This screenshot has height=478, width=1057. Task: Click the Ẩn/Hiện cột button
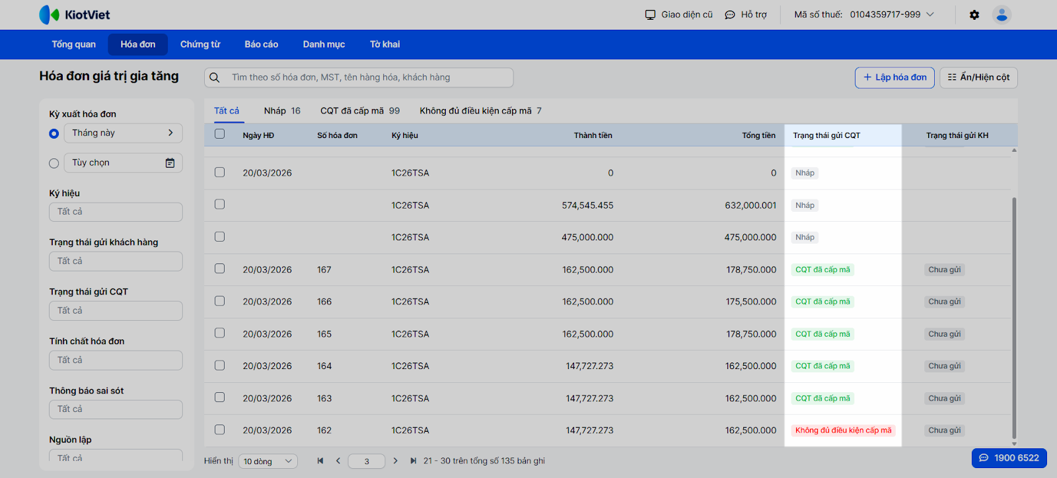point(978,77)
